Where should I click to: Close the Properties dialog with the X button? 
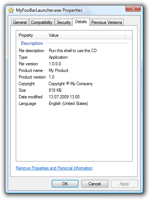click(133, 8)
